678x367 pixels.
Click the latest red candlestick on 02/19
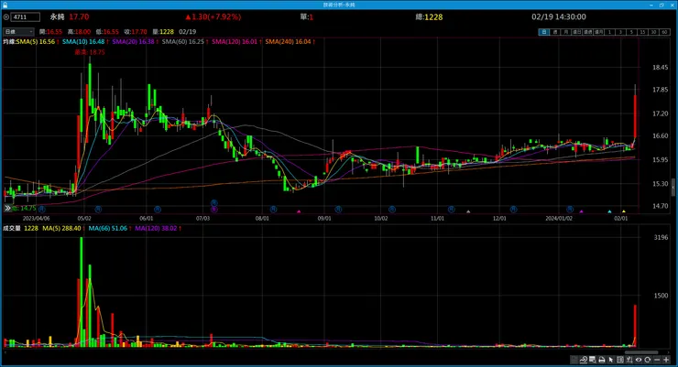[x=635, y=115]
